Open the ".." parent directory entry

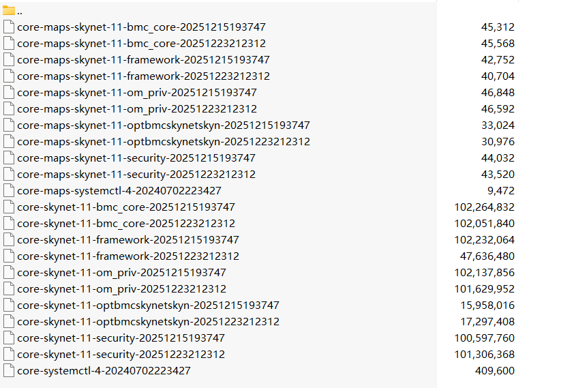19,12
